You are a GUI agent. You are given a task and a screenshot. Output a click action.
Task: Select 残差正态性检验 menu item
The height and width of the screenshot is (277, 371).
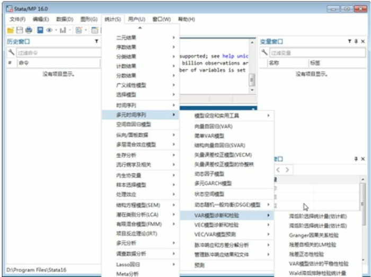[x=318, y=254]
